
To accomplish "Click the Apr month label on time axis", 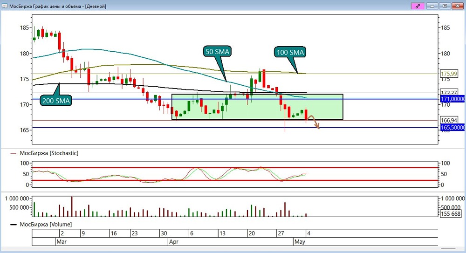I will [x=173, y=242].
